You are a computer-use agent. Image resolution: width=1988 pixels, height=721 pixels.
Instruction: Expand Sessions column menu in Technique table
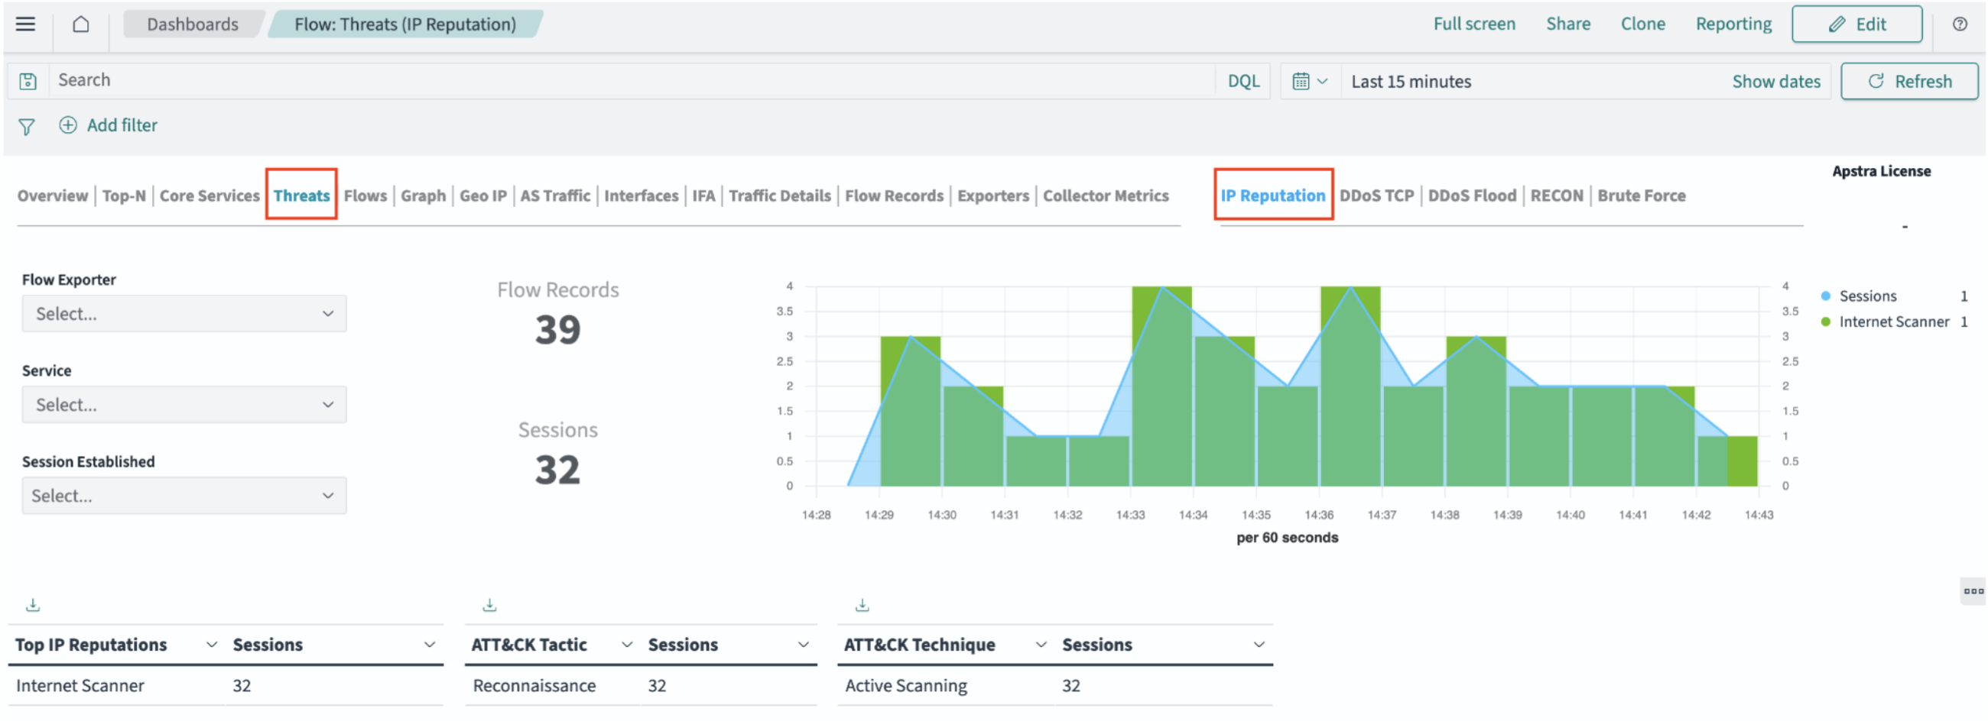[x=1258, y=645]
